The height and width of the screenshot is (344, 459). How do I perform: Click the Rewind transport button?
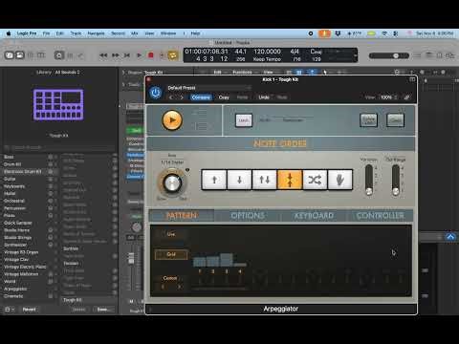[x=103, y=55]
